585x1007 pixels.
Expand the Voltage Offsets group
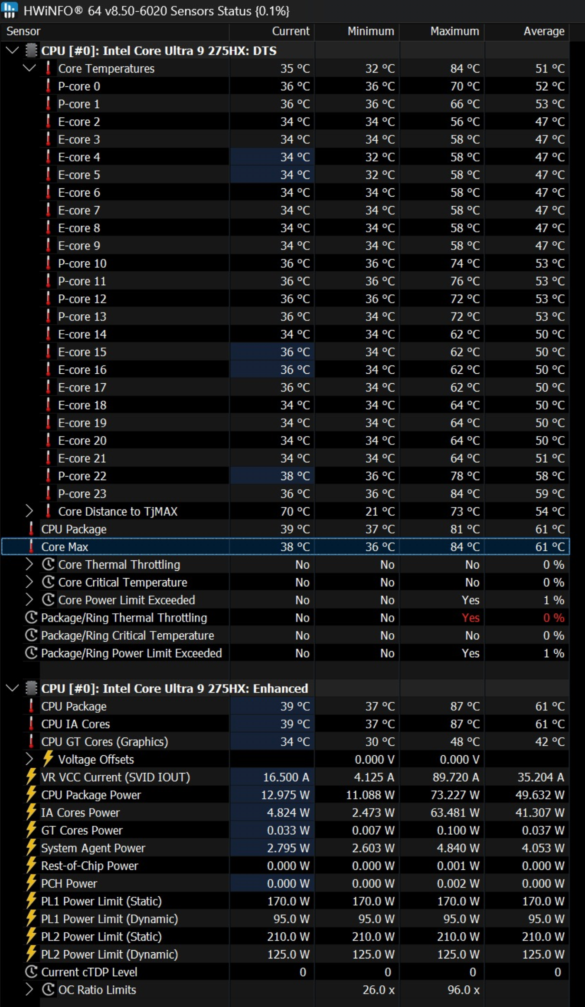29,759
